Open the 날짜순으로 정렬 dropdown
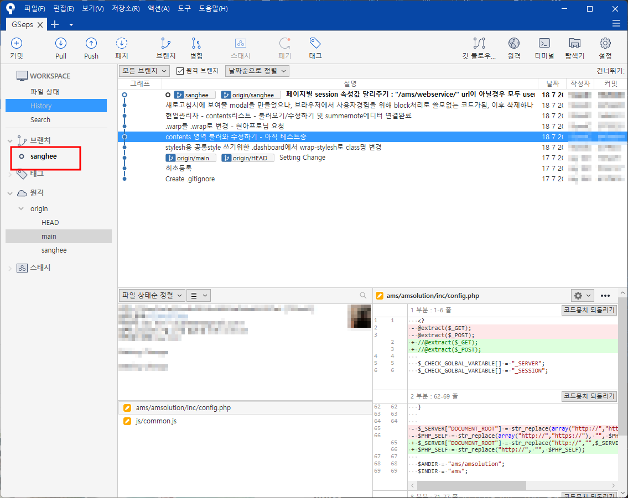 [257, 71]
